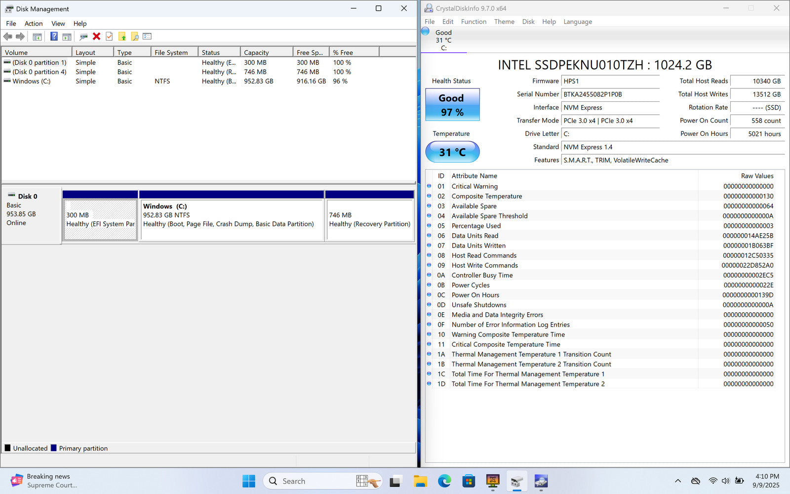This screenshot has height=494, width=790.
Task: Click the checklist settings toolbar icon
Action: pos(147,37)
